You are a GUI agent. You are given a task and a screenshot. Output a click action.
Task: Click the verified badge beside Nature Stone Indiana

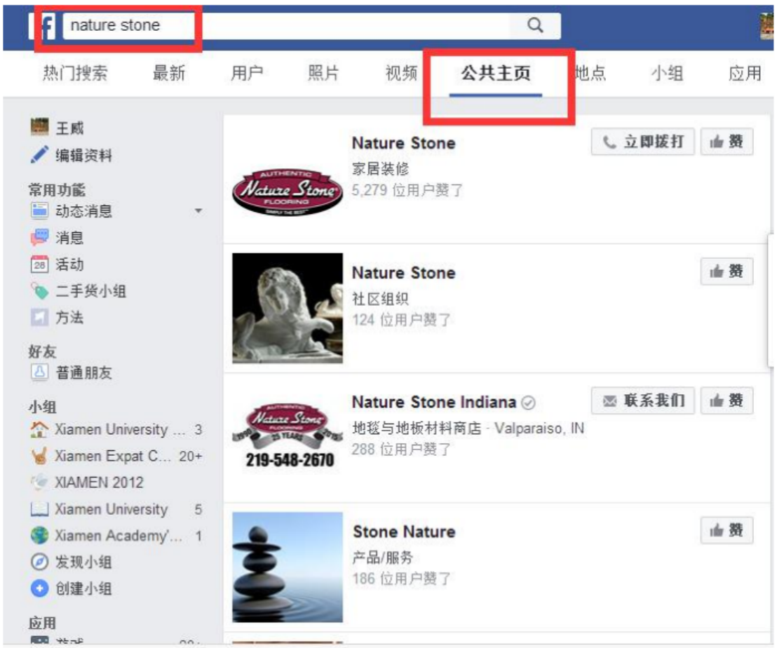529,403
